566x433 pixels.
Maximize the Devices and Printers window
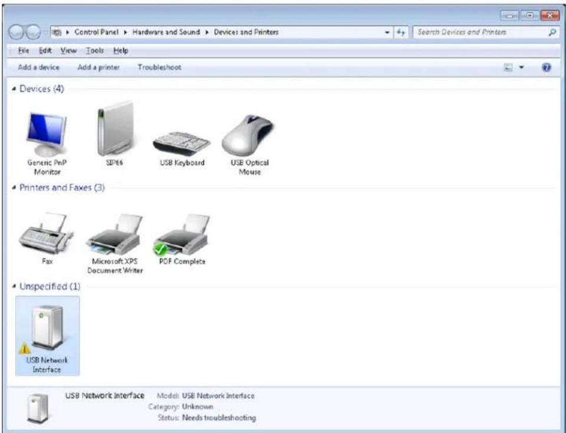click(529, 15)
